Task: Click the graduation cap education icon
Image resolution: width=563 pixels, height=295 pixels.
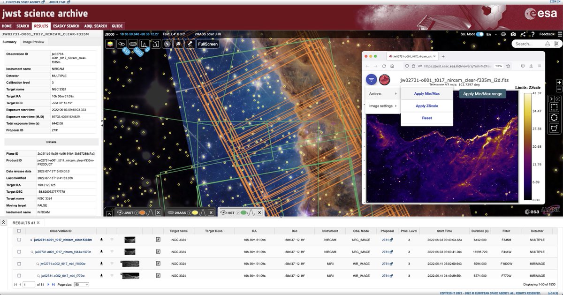Action: [x=179, y=44]
